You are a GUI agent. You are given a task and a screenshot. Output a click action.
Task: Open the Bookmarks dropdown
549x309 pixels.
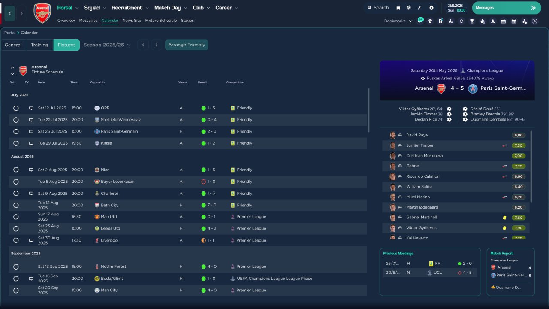tap(398, 21)
